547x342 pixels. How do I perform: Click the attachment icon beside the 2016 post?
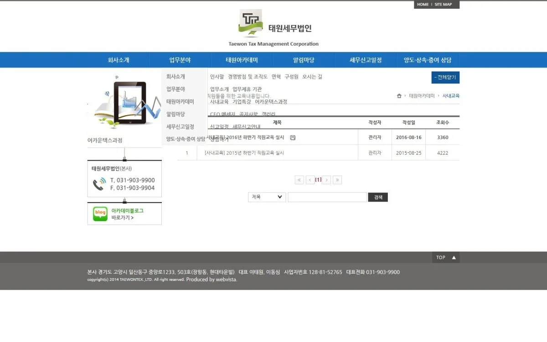293,137
